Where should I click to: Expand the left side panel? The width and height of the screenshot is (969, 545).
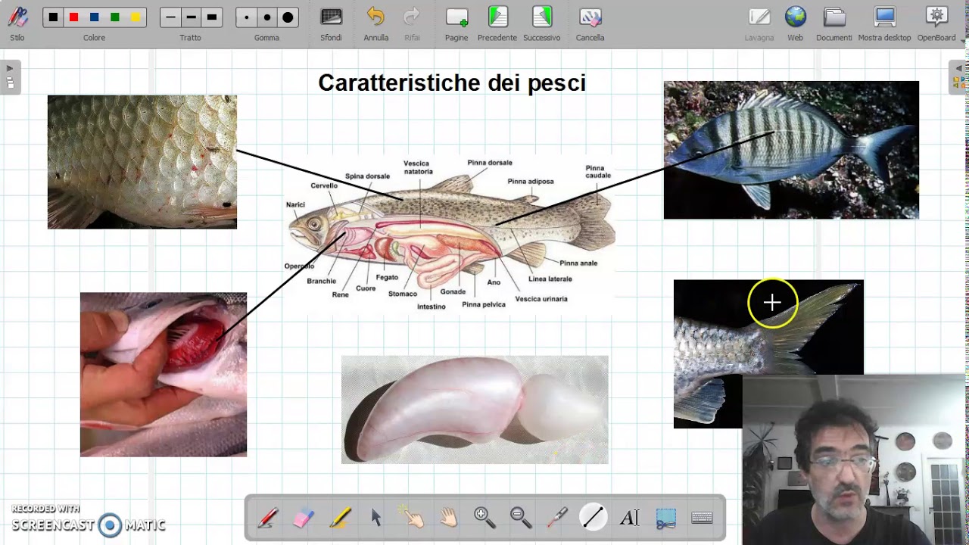(x=10, y=77)
